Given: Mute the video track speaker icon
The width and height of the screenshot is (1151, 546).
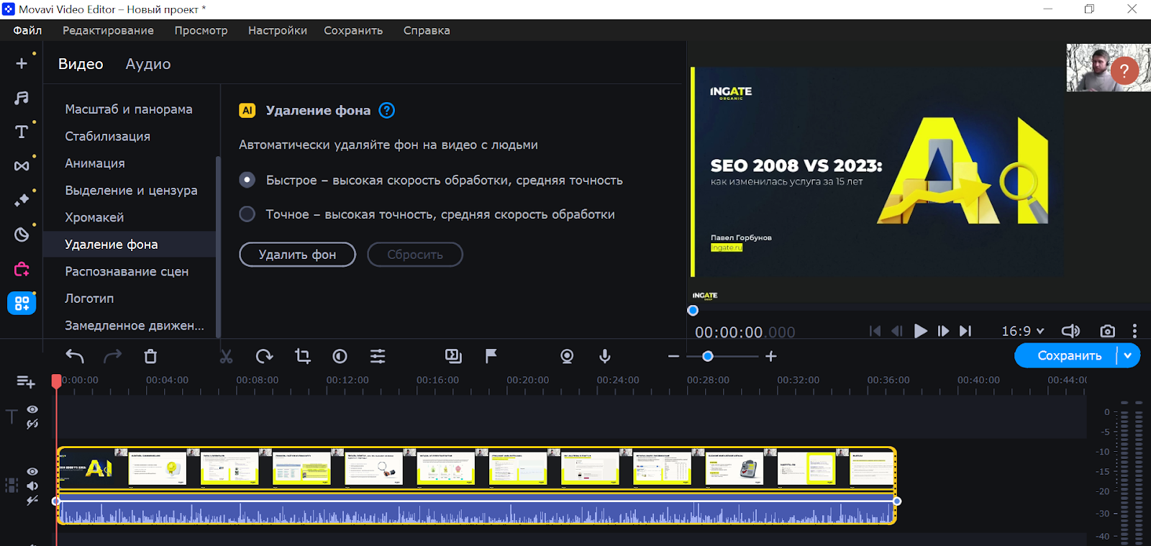Looking at the screenshot, I should pos(32,486).
